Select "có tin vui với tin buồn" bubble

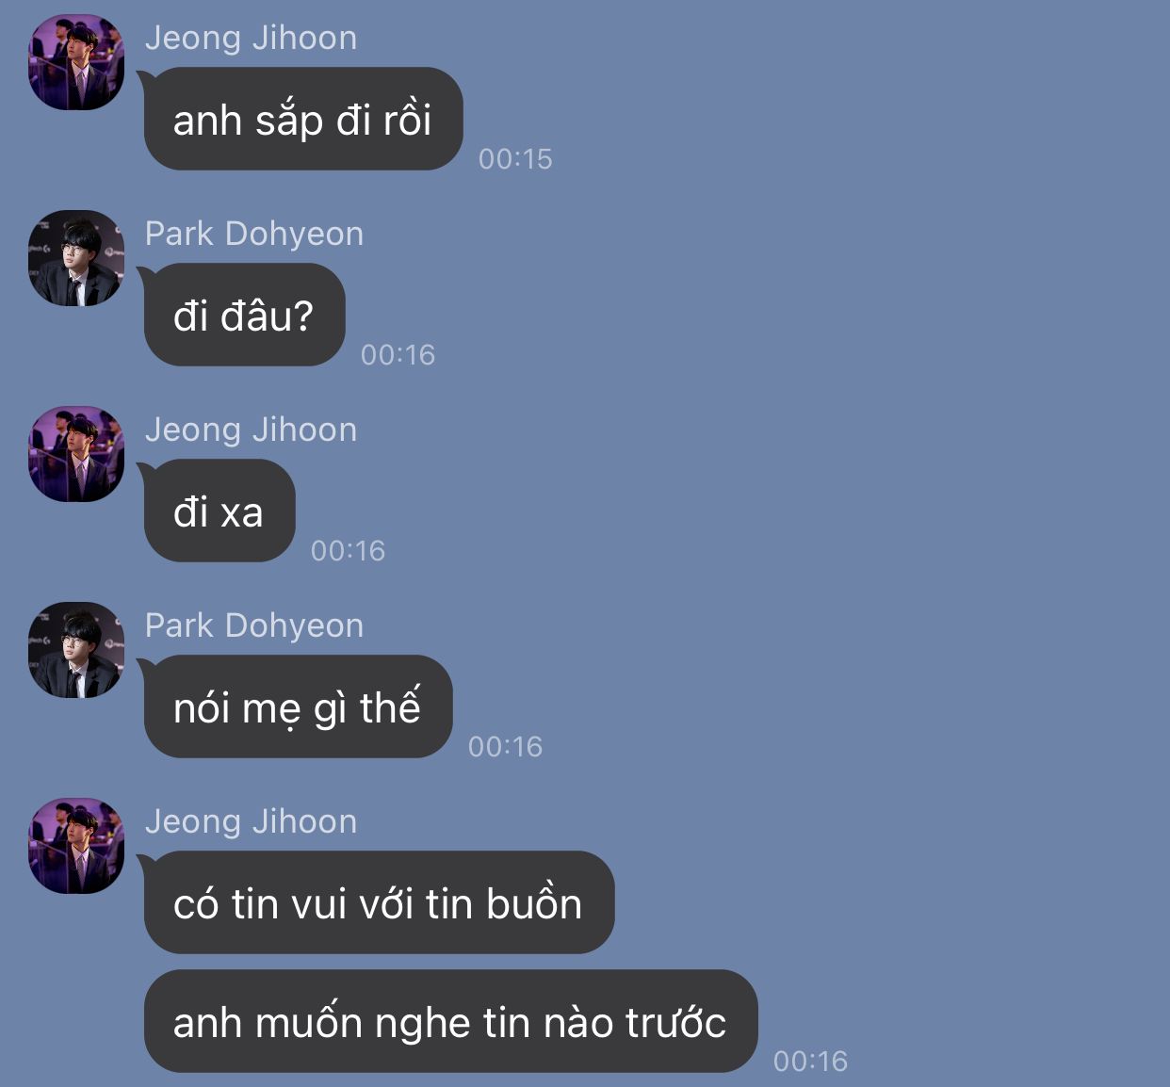(379, 902)
